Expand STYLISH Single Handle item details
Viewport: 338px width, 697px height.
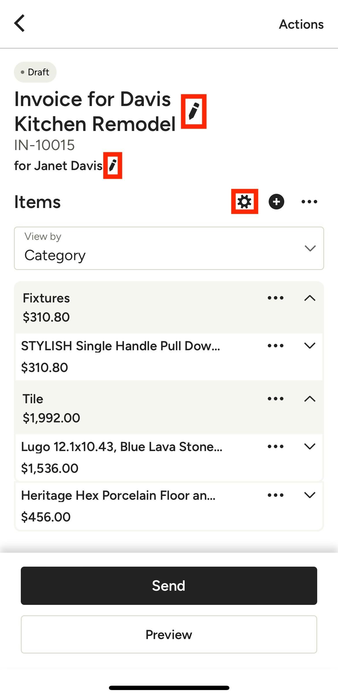click(310, 346)
